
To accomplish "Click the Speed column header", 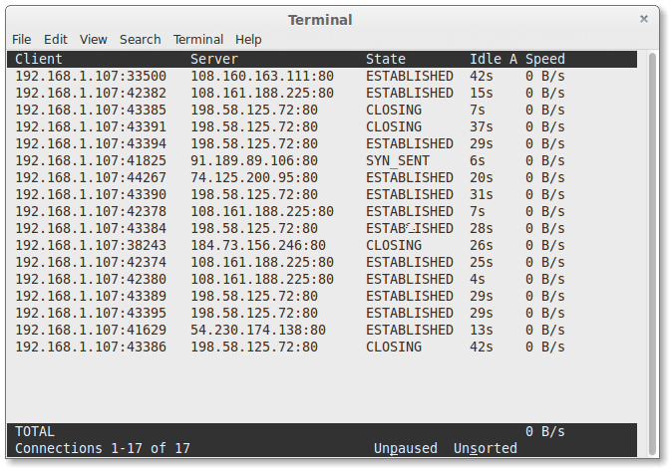I will (545, 60).
